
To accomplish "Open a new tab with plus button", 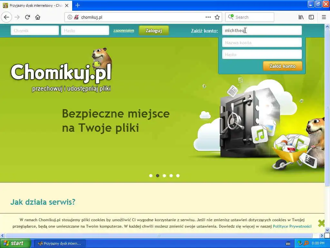I will tap(78, 5).
